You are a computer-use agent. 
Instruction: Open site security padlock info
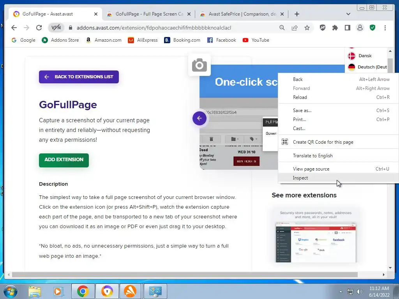[71, 28]
